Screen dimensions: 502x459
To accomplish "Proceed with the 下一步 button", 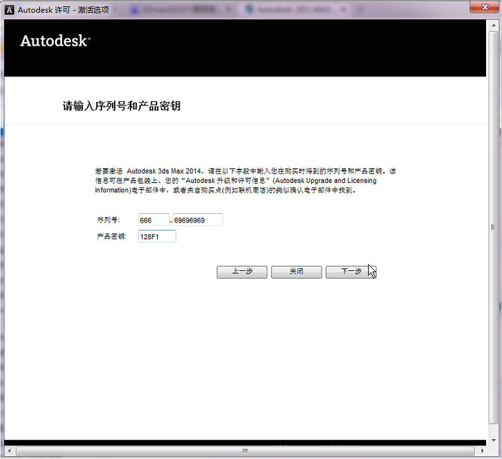I will [351, 272].
